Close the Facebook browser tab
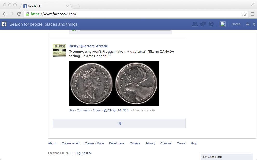Viewport: 257px width, 160px height. point(67,6)
